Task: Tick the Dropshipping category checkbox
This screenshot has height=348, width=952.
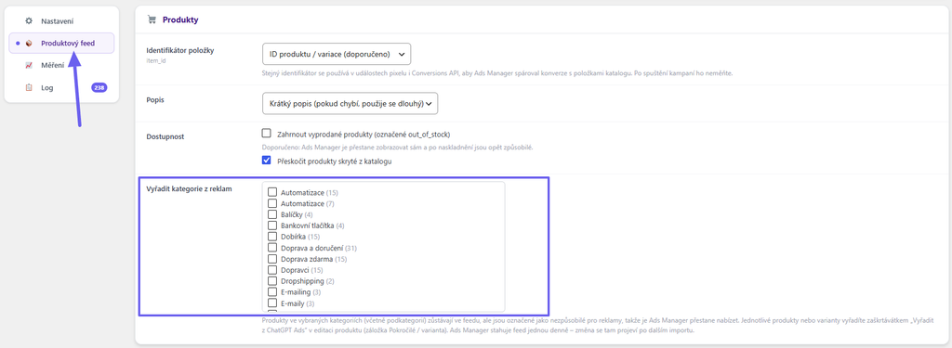Action: coord(272,281)
